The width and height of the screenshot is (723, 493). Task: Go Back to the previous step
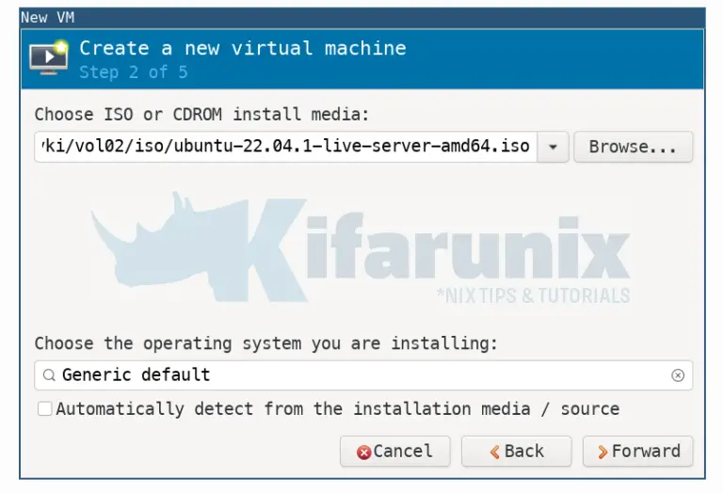(517, 452)
